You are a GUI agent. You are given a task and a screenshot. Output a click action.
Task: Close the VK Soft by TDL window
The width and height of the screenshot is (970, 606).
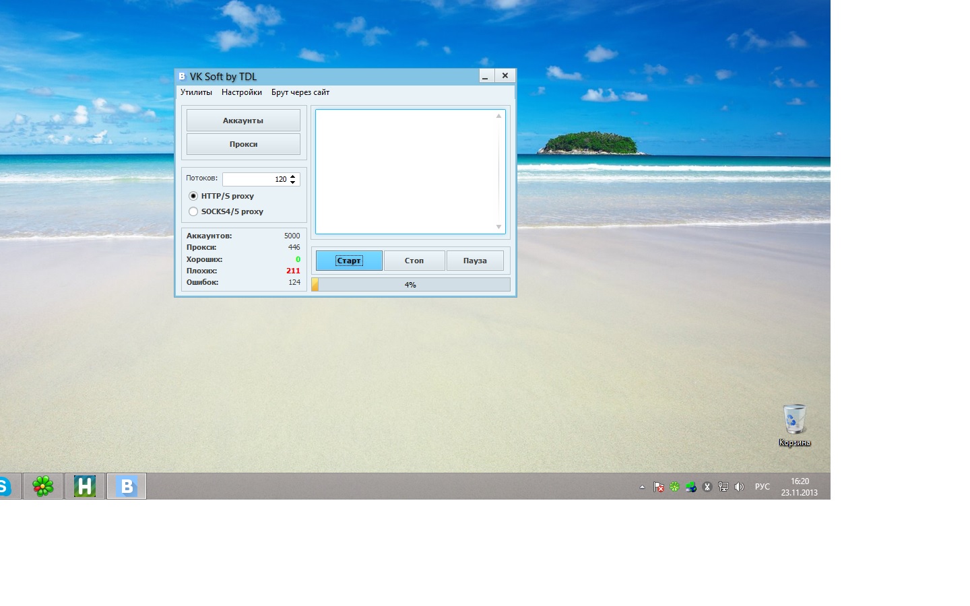click(x=505, y=76)
